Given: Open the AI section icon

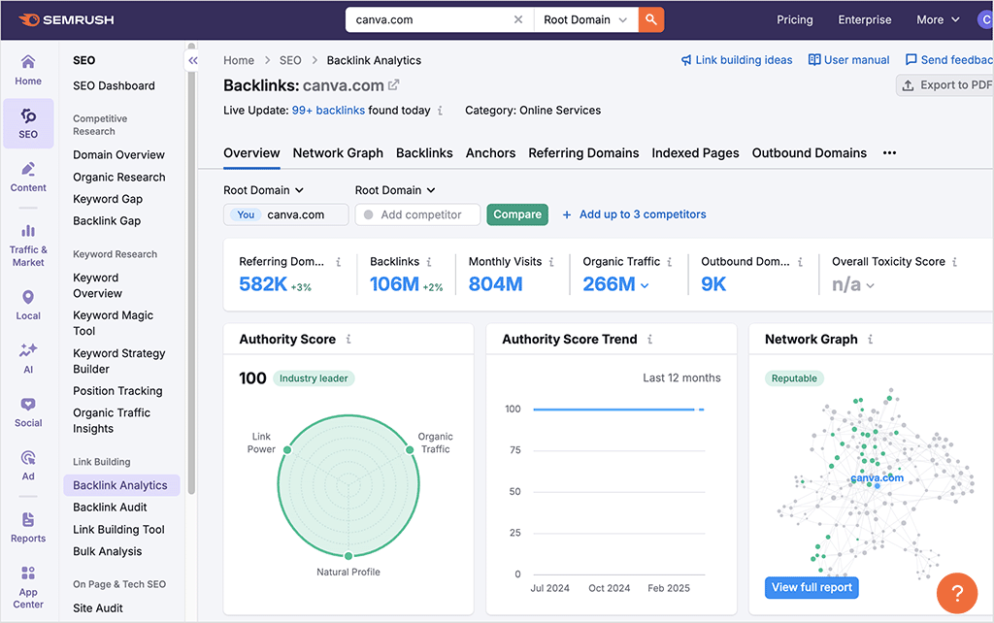Looking at the screenshot, I should click(x=28, y=358).
